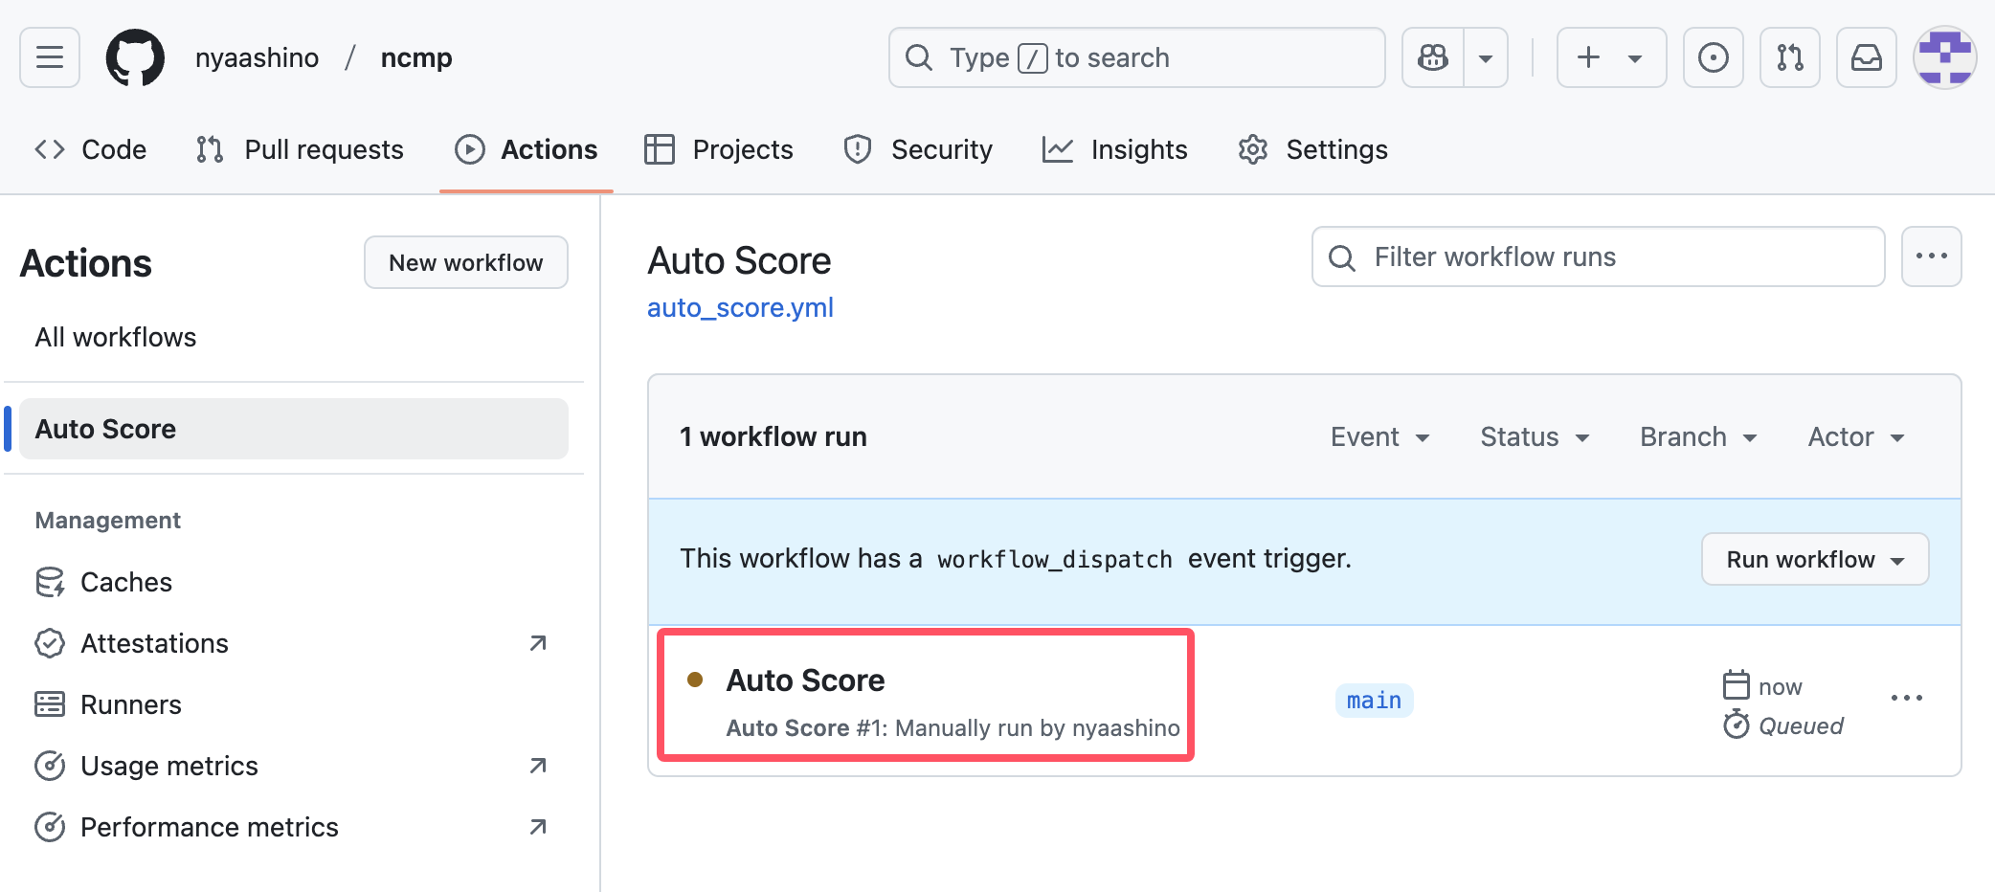This screenshot has height=892, width=1995.
Task: Open the auto_score.yml file link
Action: [740, 307]
